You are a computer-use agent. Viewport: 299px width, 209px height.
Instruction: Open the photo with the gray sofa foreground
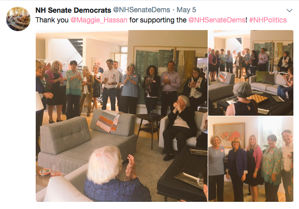[x=121, y=116]
